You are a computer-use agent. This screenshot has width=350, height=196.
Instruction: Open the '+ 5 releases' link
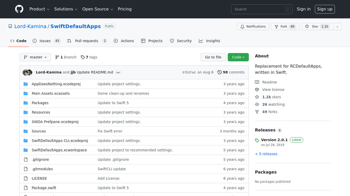266,154
